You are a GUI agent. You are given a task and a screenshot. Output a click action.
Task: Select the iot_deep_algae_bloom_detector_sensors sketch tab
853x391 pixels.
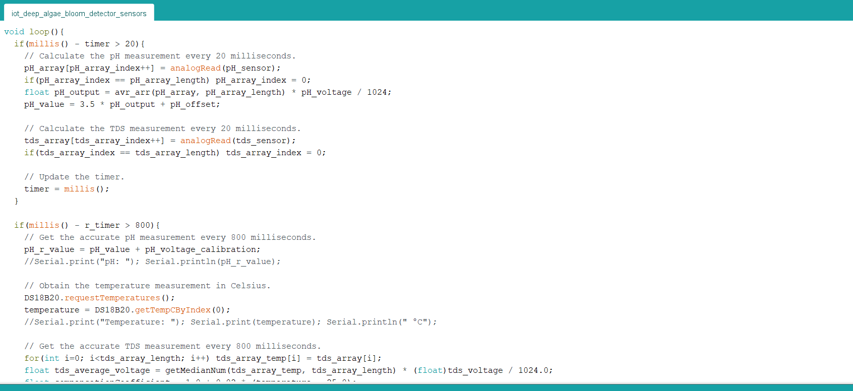pos(79,14)
